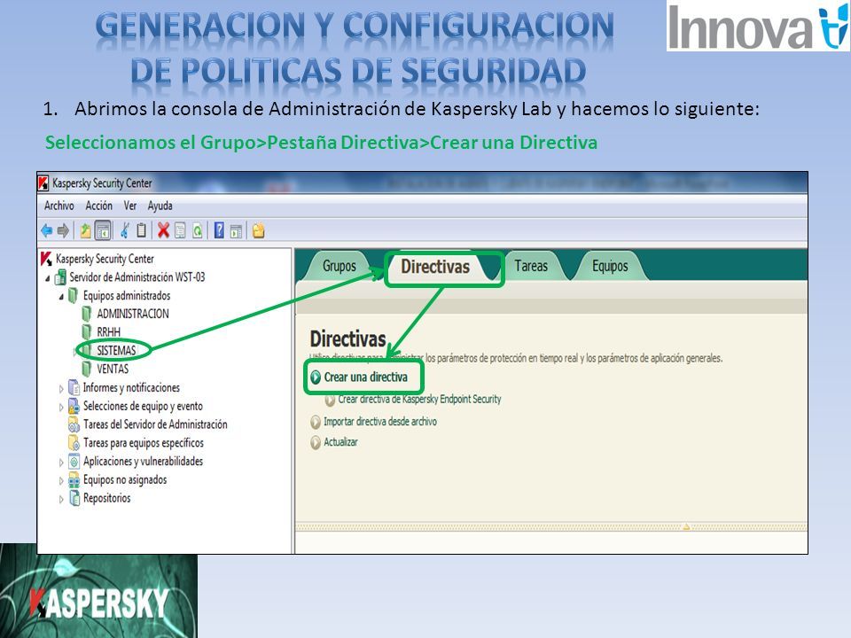Expand the Equipos no asignados node

click(61, 481)
